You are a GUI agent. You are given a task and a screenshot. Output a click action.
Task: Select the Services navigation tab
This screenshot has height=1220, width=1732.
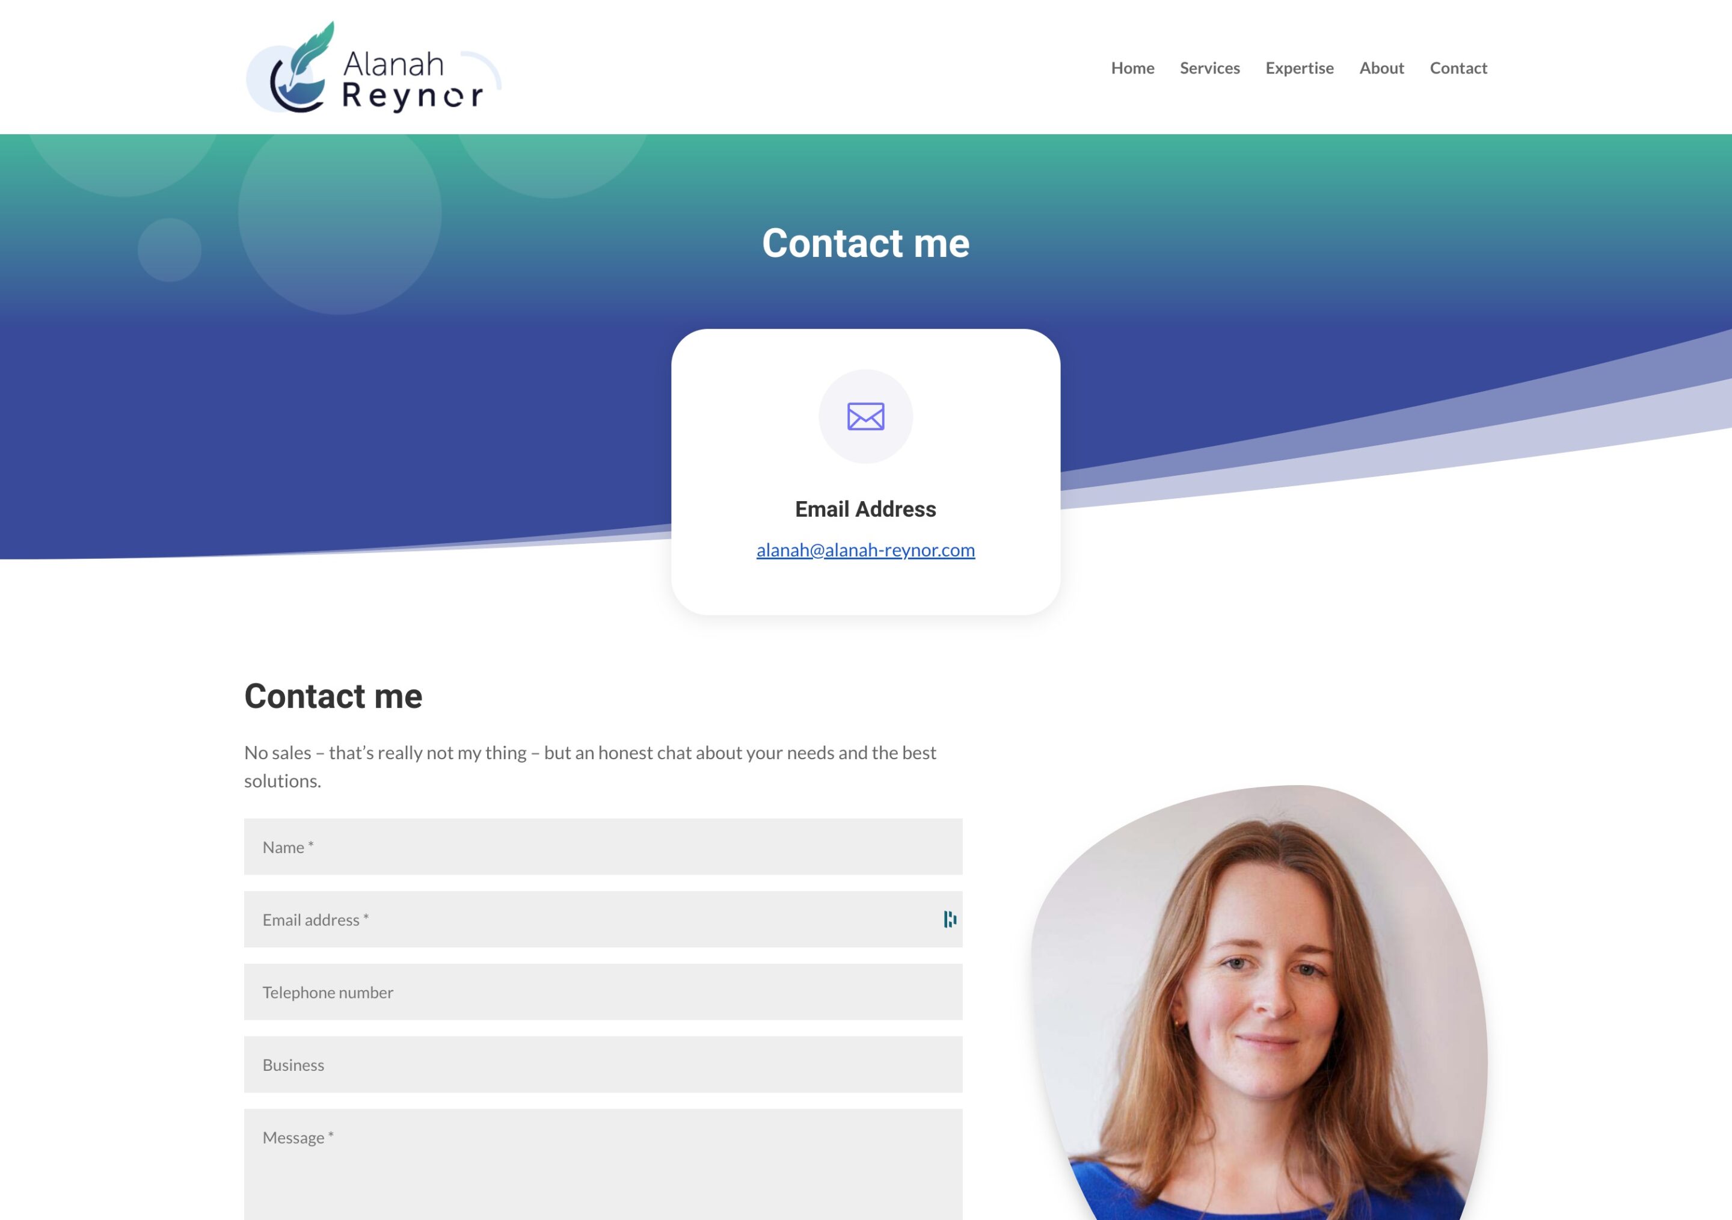tap(1209, 67)
